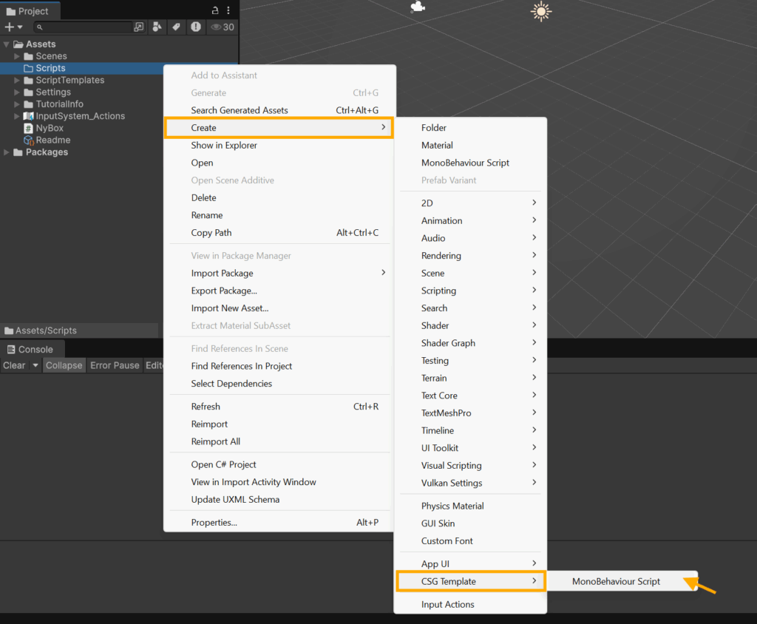This screenshot has width=757, height=624.
Task: Select the Packages folder icon
Action: click(x=18, y=152)
